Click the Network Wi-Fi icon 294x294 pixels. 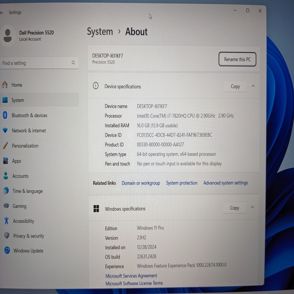coord(5,130)
